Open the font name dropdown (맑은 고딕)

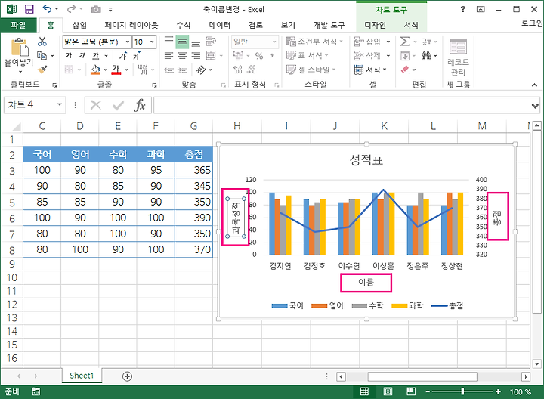point(128,42)
